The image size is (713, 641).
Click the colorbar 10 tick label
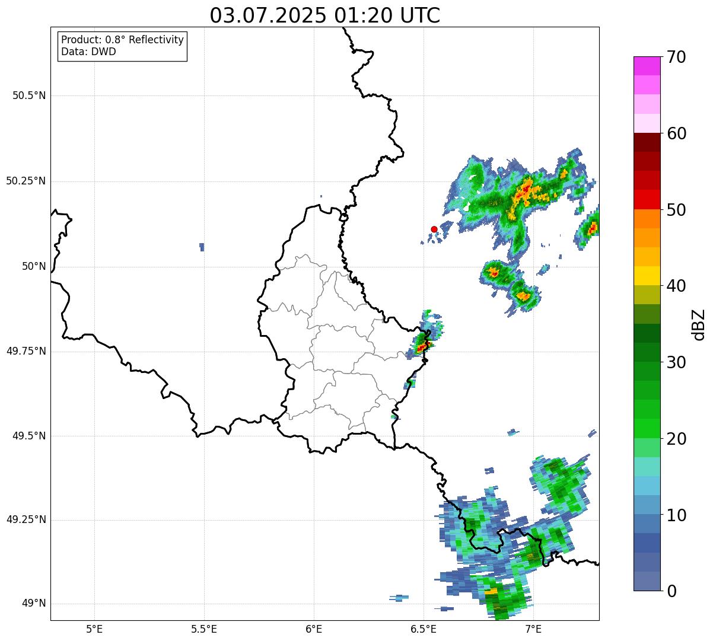point(676,515)
